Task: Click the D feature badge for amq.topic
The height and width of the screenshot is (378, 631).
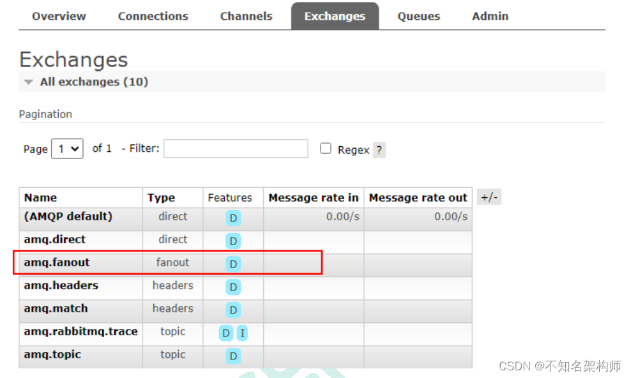Action: tap(233, 356)
